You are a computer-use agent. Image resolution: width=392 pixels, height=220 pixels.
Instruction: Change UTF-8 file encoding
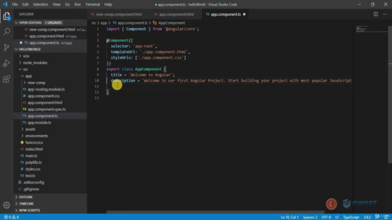326,217
